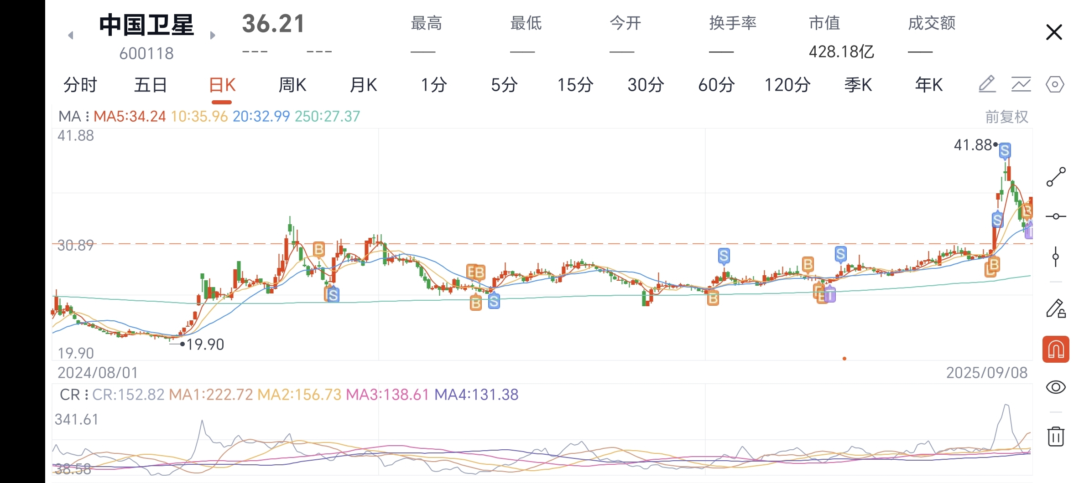Image resolution: width=1084 pixels, height=483 pixels.
Task: Select the 日K tab
Action: click(222, 85)
